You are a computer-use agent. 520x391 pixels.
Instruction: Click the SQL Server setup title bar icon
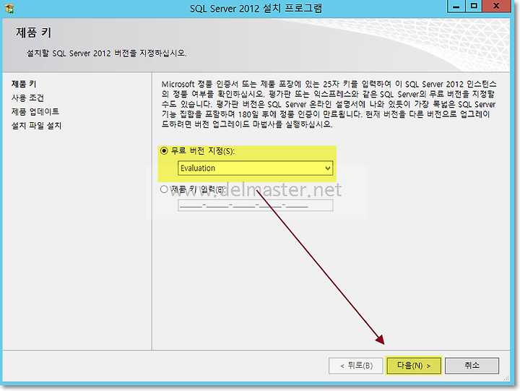pyautogui.click(x=9, y=8)
